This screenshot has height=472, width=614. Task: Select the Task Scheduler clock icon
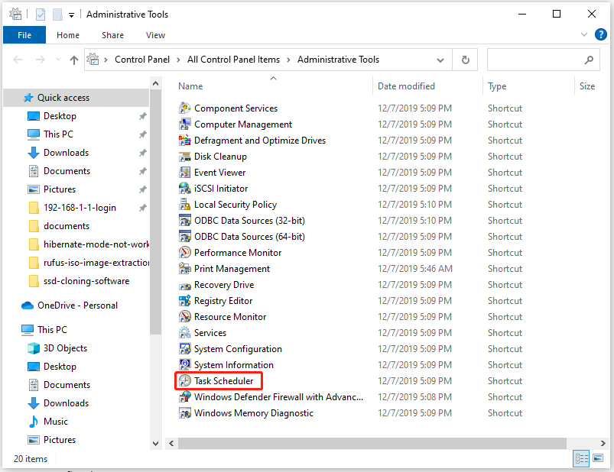[x=184, y=381]
